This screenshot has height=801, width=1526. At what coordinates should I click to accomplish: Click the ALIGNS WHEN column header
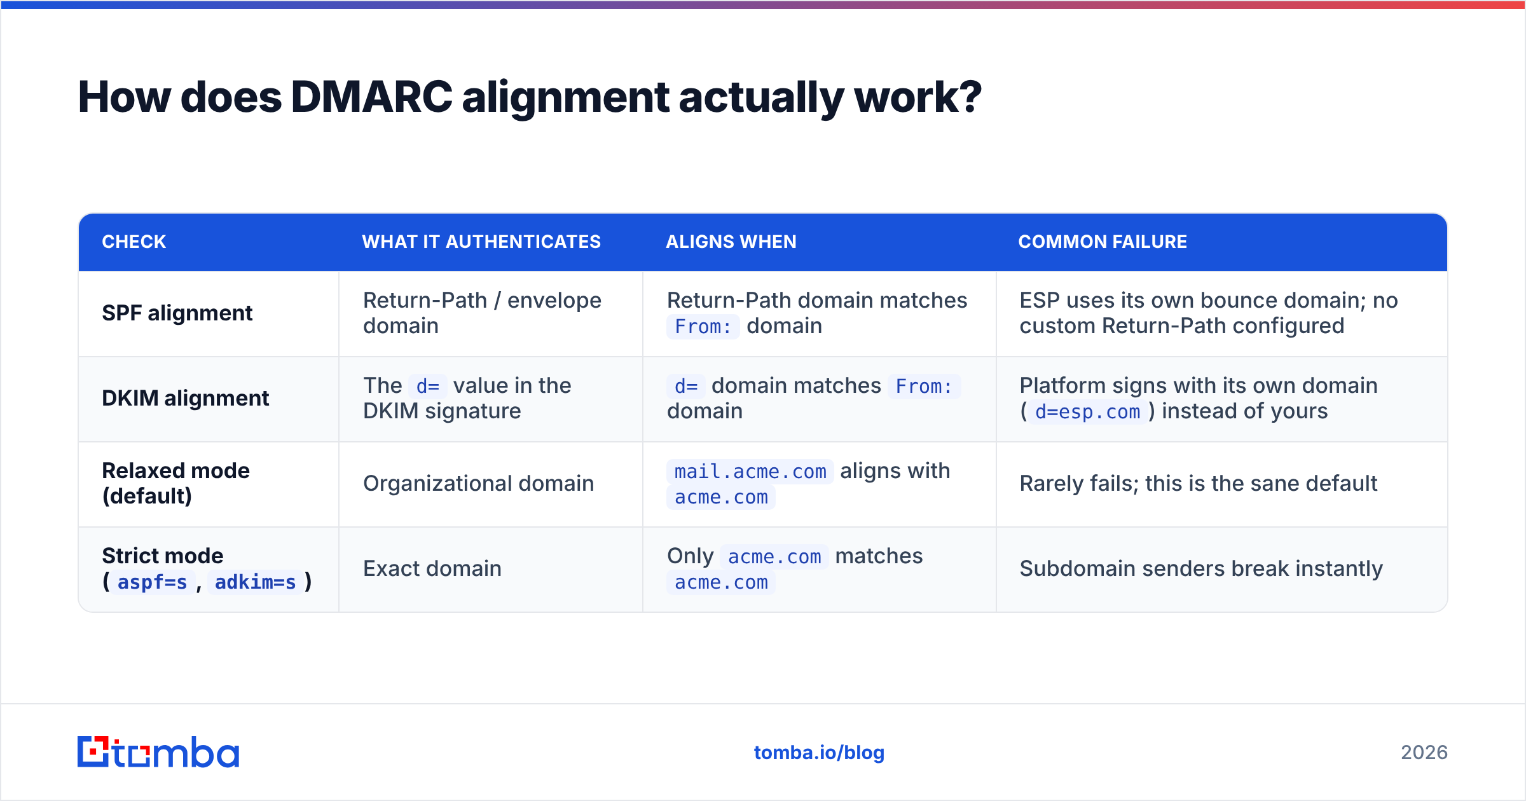pos(731,242)
